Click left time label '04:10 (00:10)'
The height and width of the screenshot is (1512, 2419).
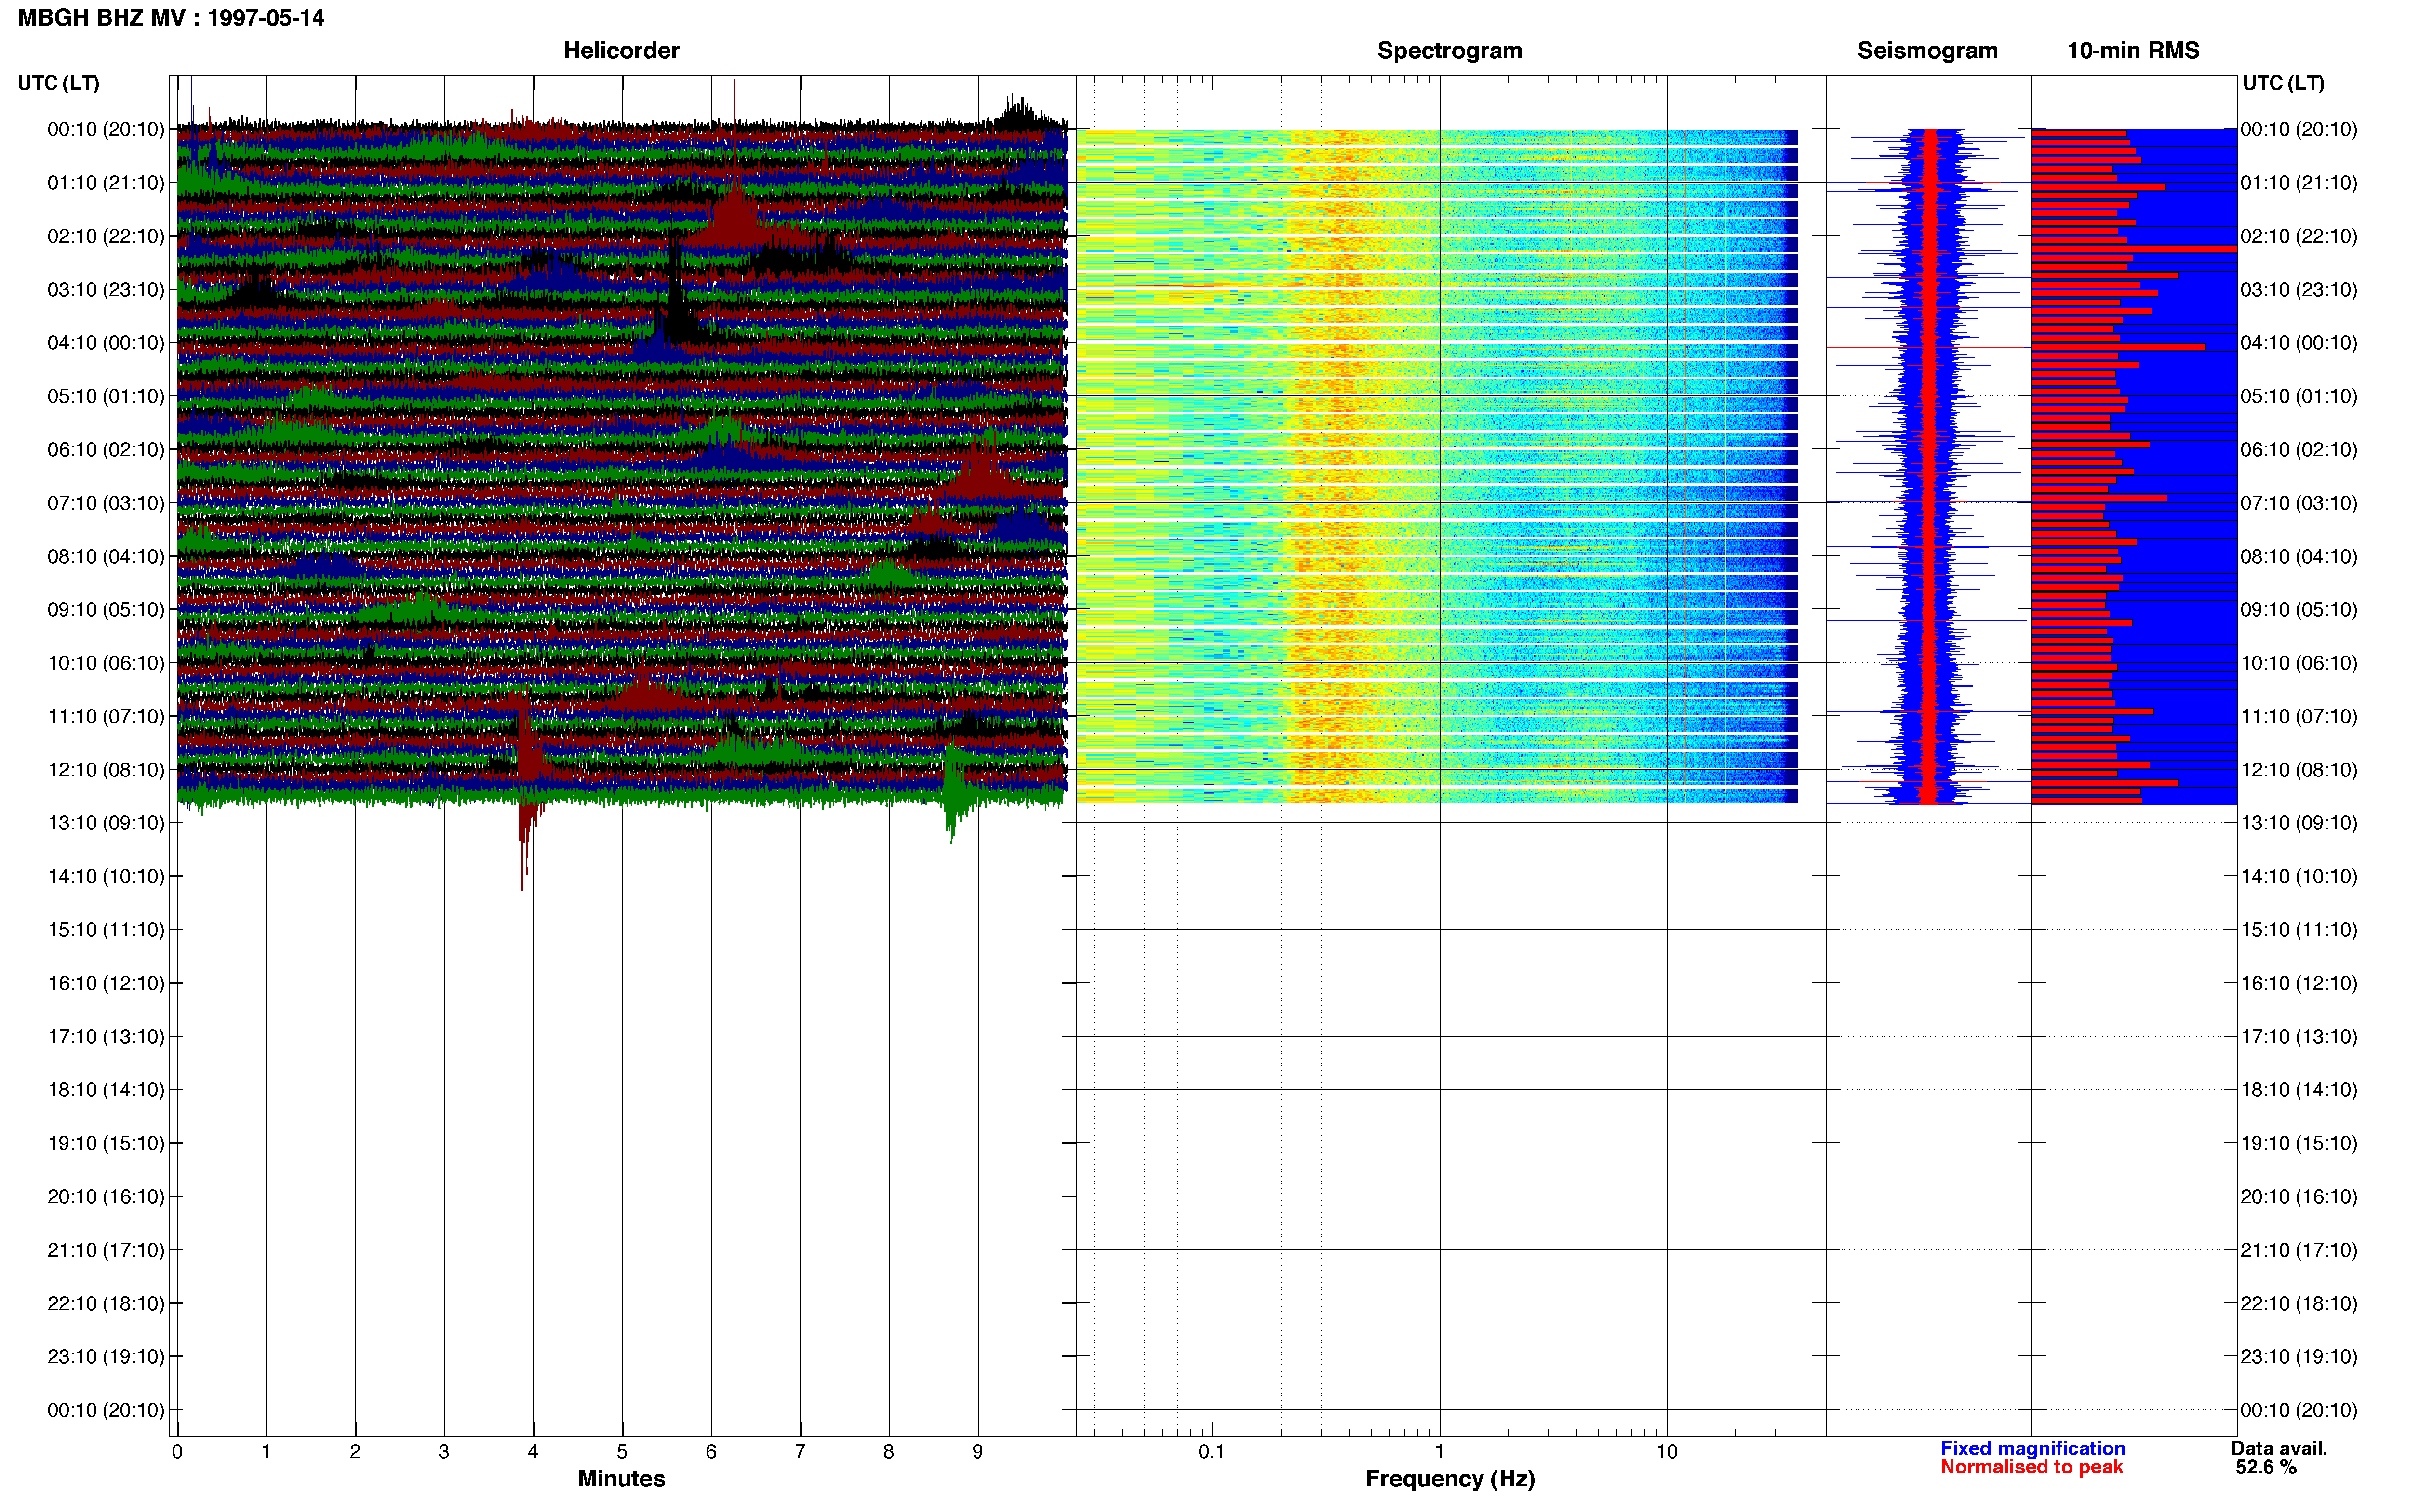click(106, 343)
